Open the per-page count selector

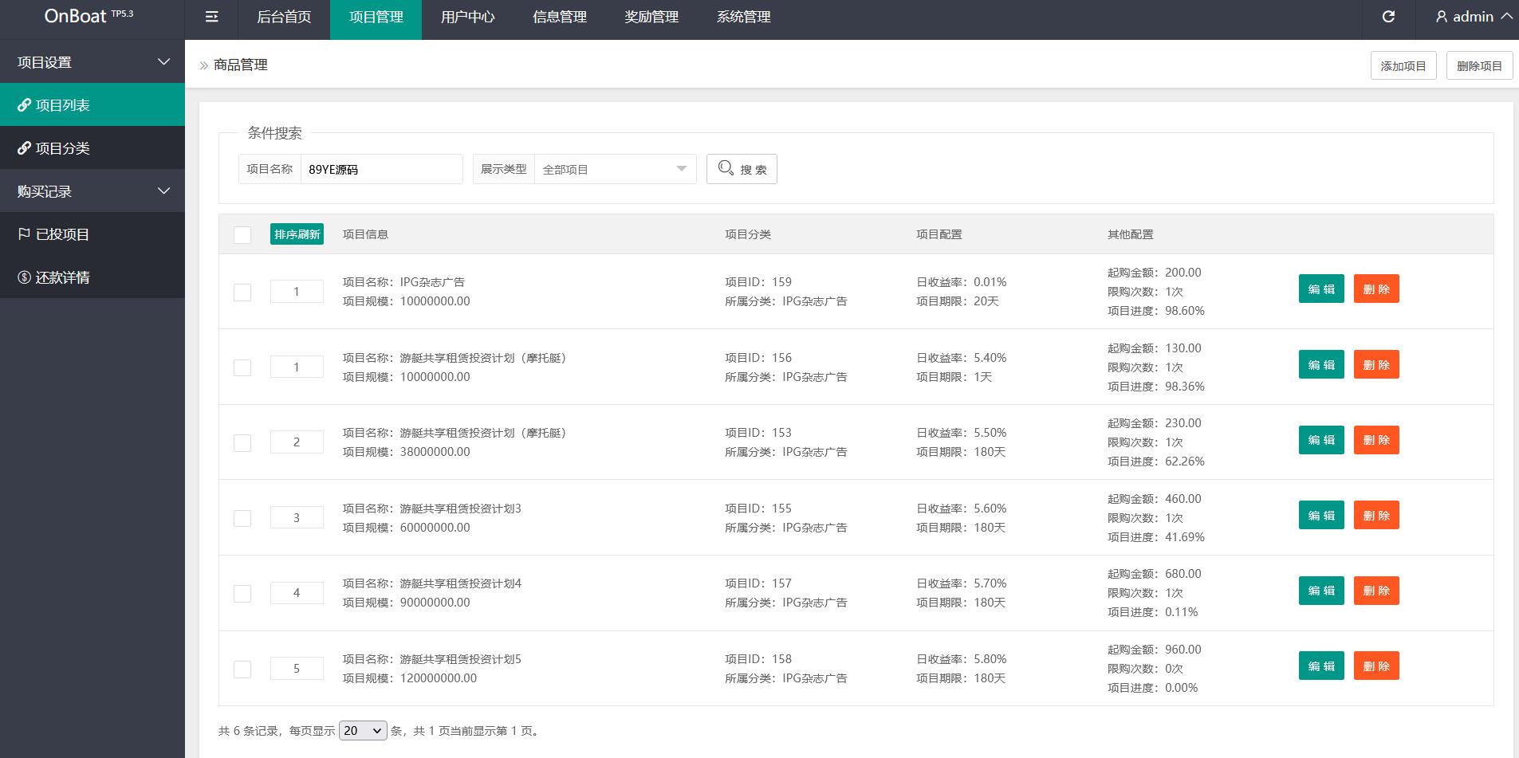363,730
